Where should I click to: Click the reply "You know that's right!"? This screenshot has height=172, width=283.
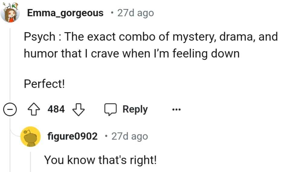click(x=100, y=160)
